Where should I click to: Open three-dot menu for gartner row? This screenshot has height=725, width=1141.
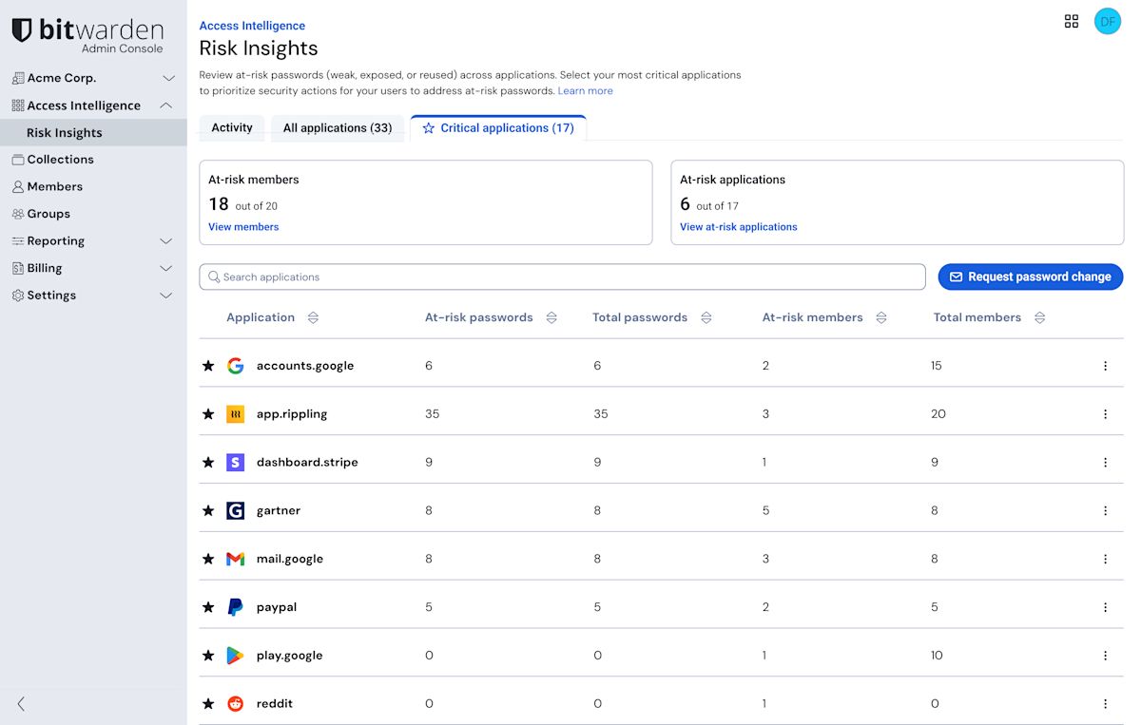[x=1105, y=510]
